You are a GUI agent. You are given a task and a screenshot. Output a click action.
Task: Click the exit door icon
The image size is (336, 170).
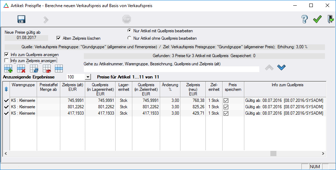(x=330, y=20)
